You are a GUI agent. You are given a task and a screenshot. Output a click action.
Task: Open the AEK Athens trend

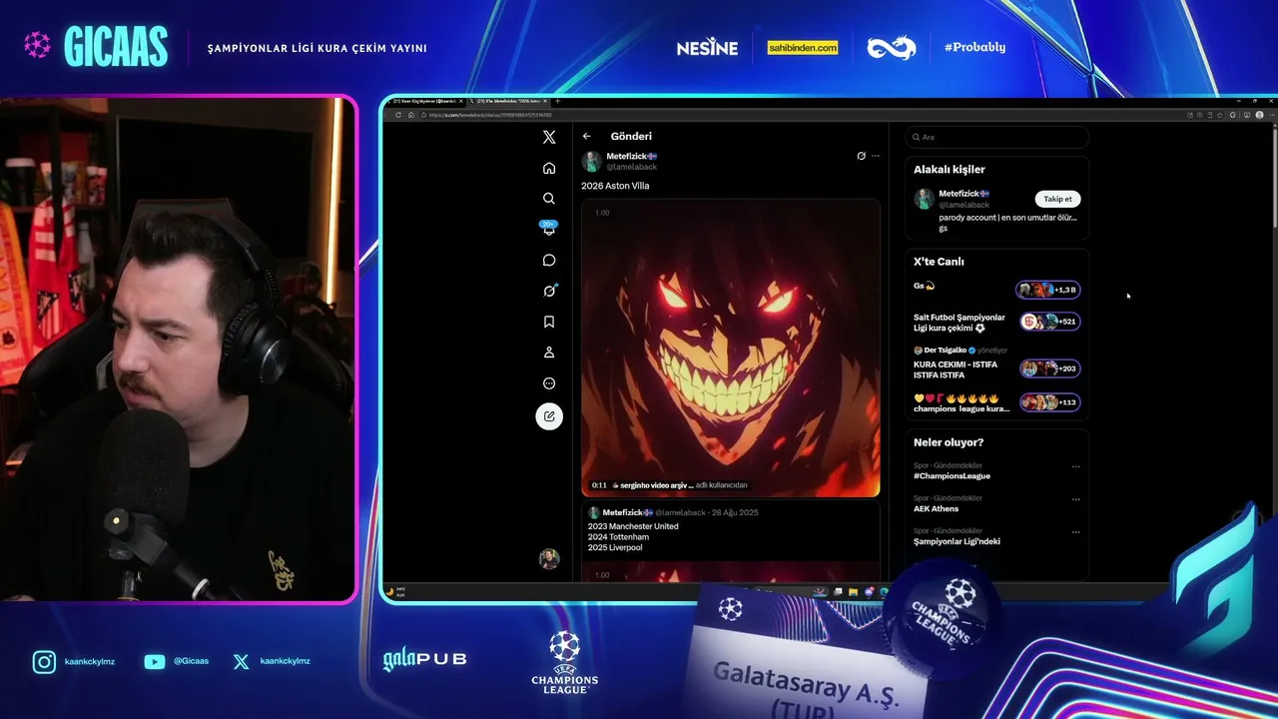pyautogui.click(x=936, y=508)
